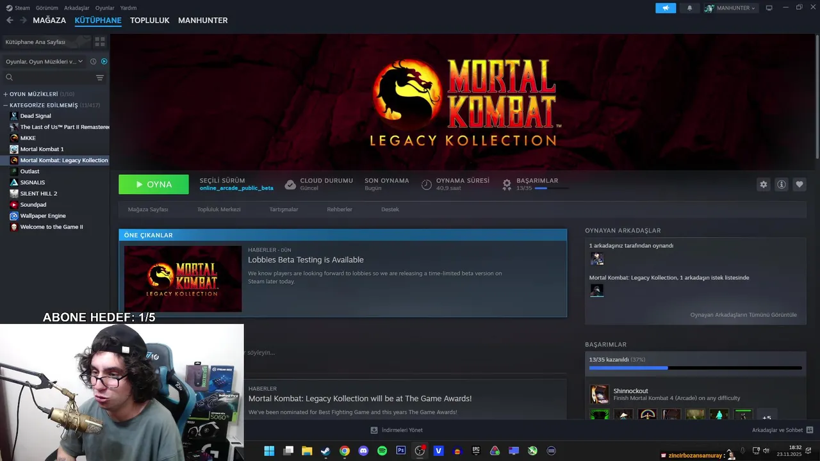Open Windows Start menu
The width and height of the screenshot is (820, 461).
coord(269,451)
